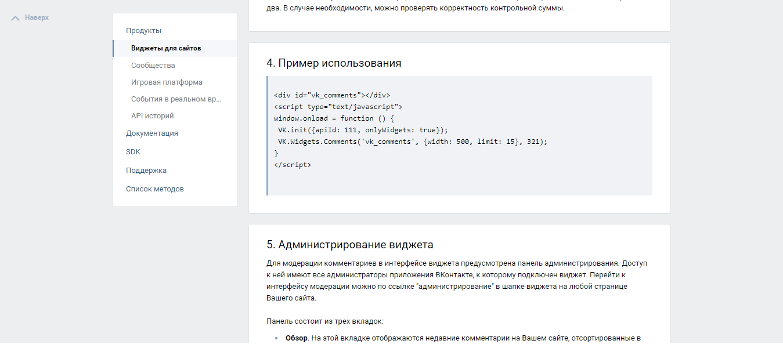Expand the Продукты category

click(x=144, y=30)
